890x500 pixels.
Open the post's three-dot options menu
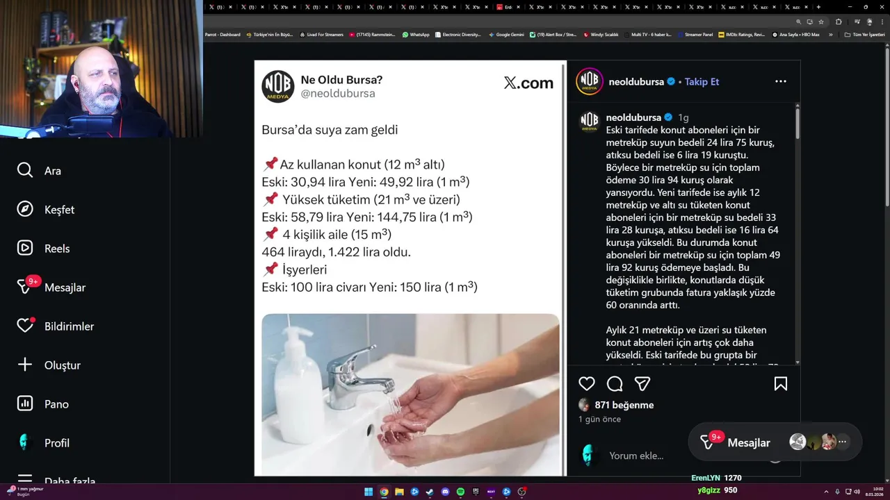[x=781, y=81]
